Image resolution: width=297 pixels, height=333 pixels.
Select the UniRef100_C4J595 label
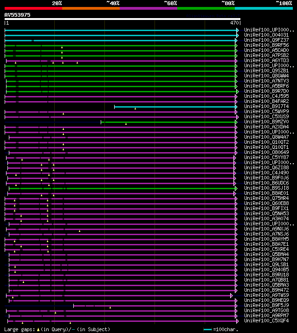[x=266, y=96]
